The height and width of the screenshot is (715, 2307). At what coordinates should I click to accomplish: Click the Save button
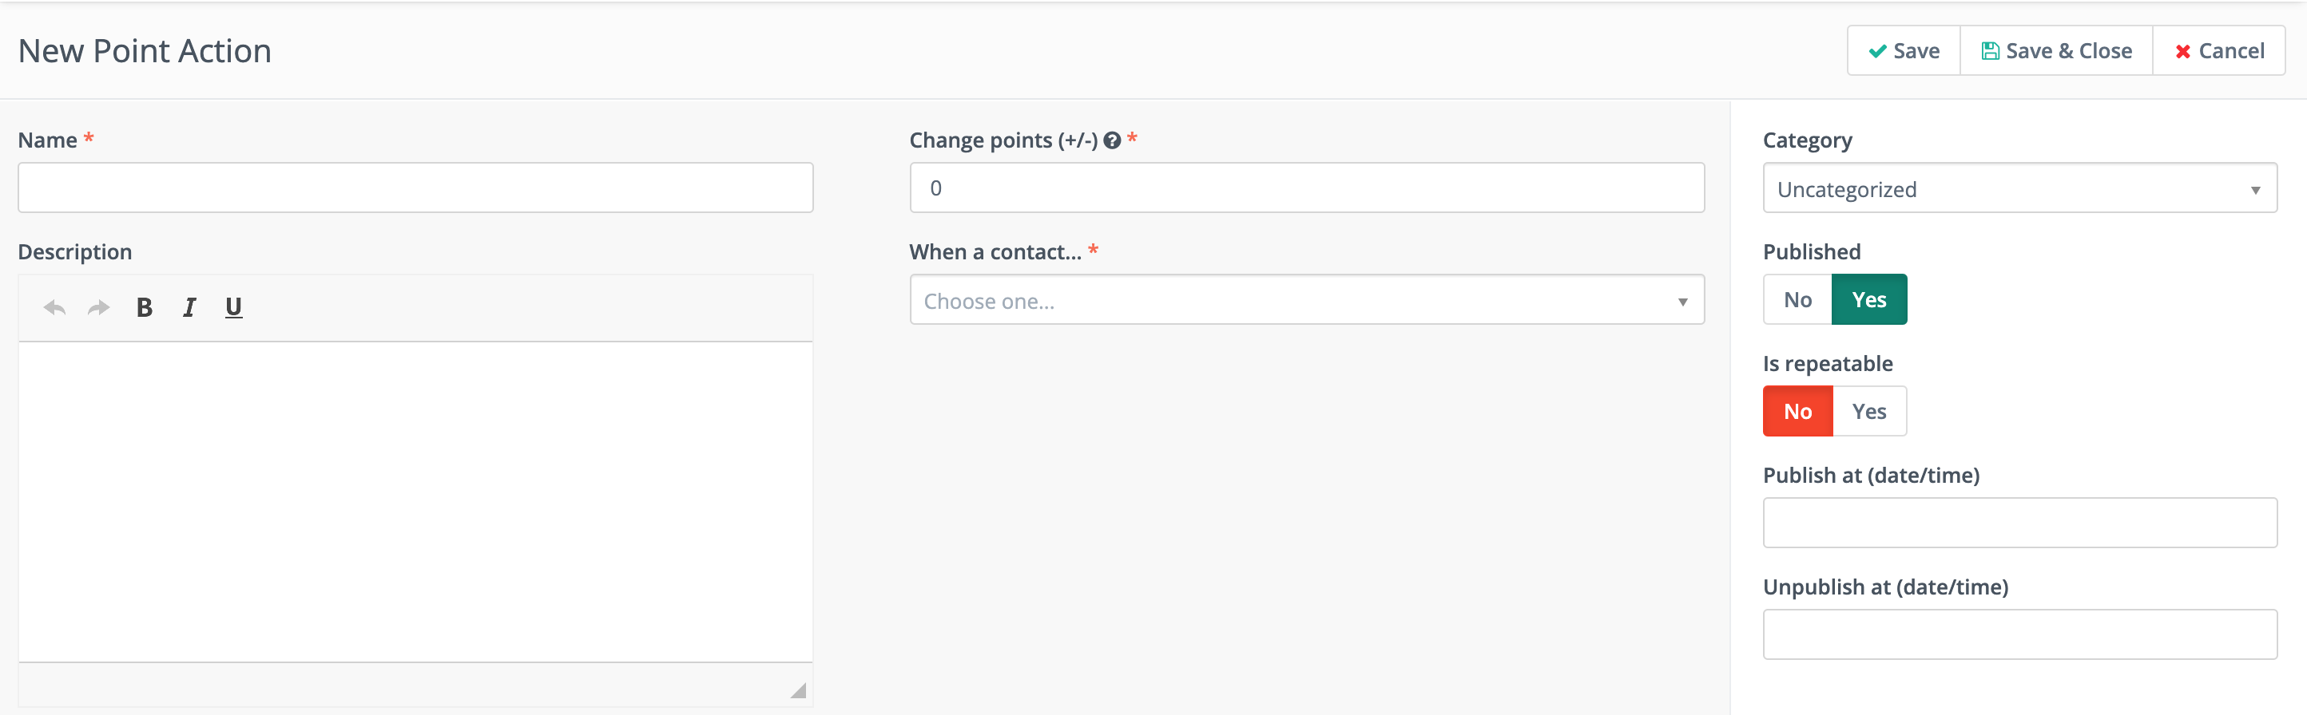(x=1902, y=50)
